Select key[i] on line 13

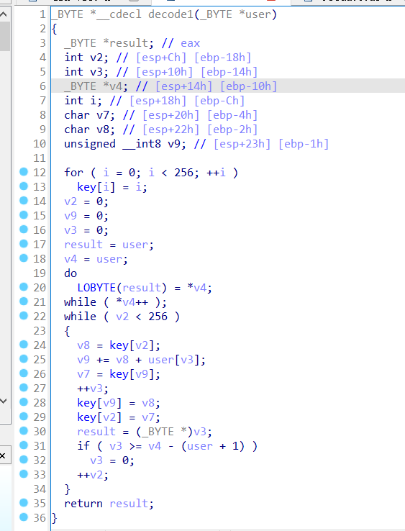click(x=96, y=187)
